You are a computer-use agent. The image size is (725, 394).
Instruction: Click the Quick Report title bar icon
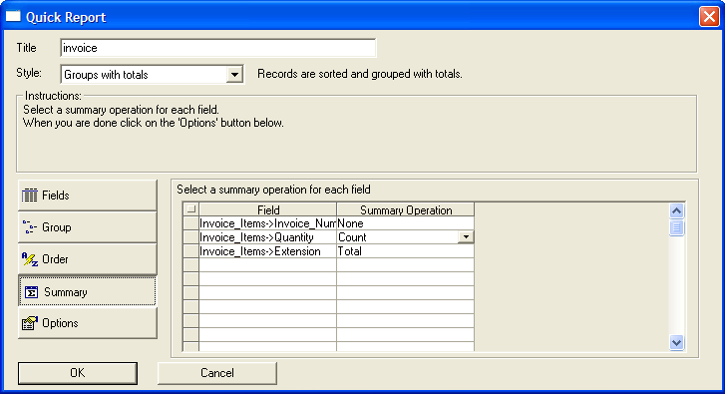tap(13, 17)
